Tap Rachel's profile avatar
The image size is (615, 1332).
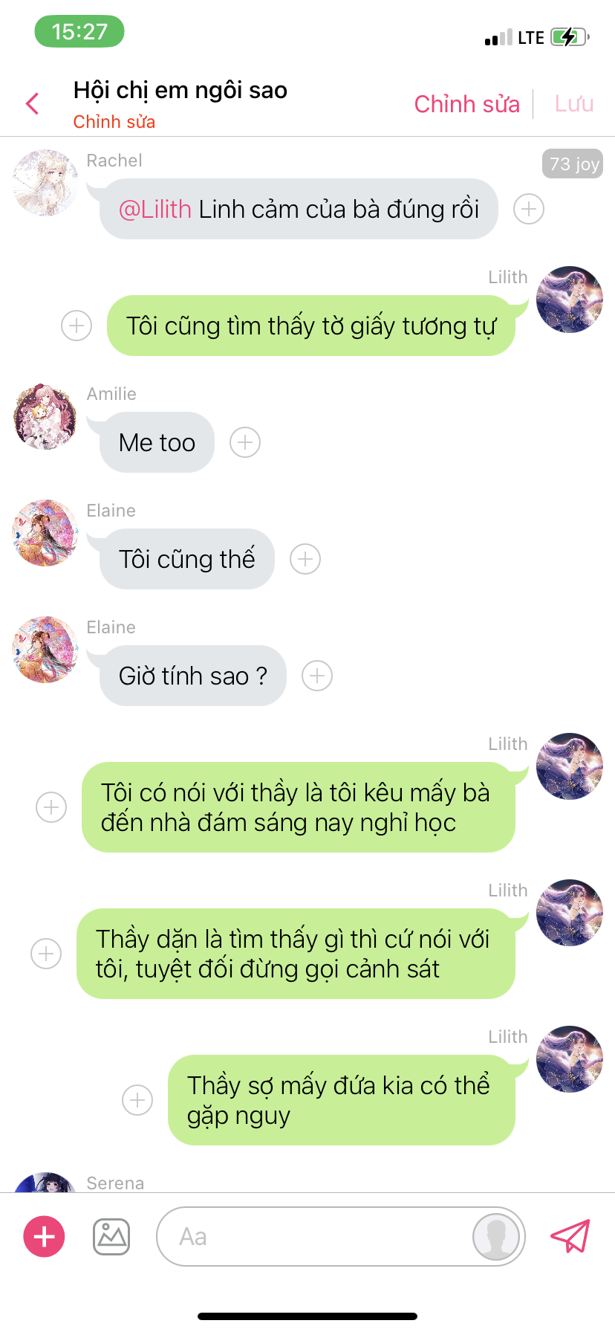[45, 183]
